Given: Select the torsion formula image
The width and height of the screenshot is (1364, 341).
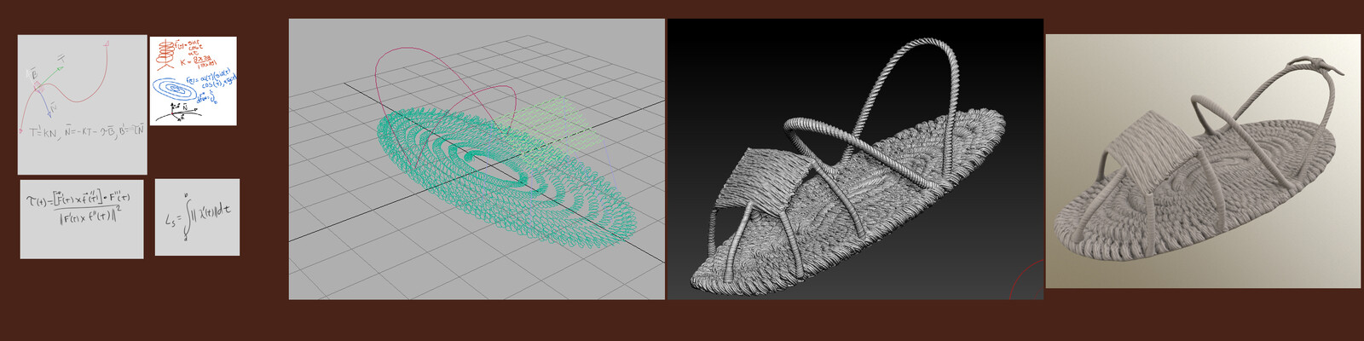Looking at the screenshot, I should [x=82, y=219].
